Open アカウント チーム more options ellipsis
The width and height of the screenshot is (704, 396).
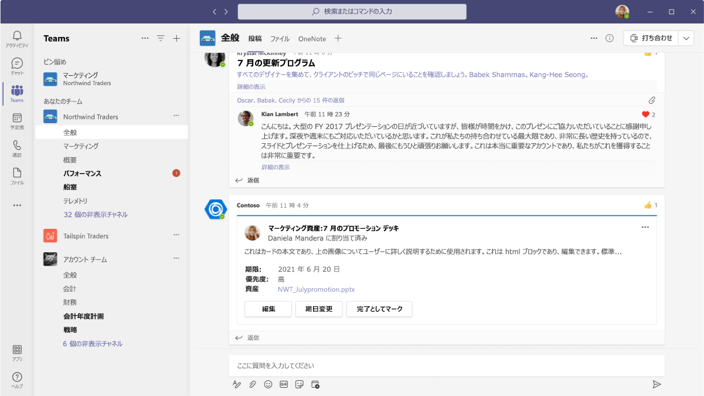176,259
